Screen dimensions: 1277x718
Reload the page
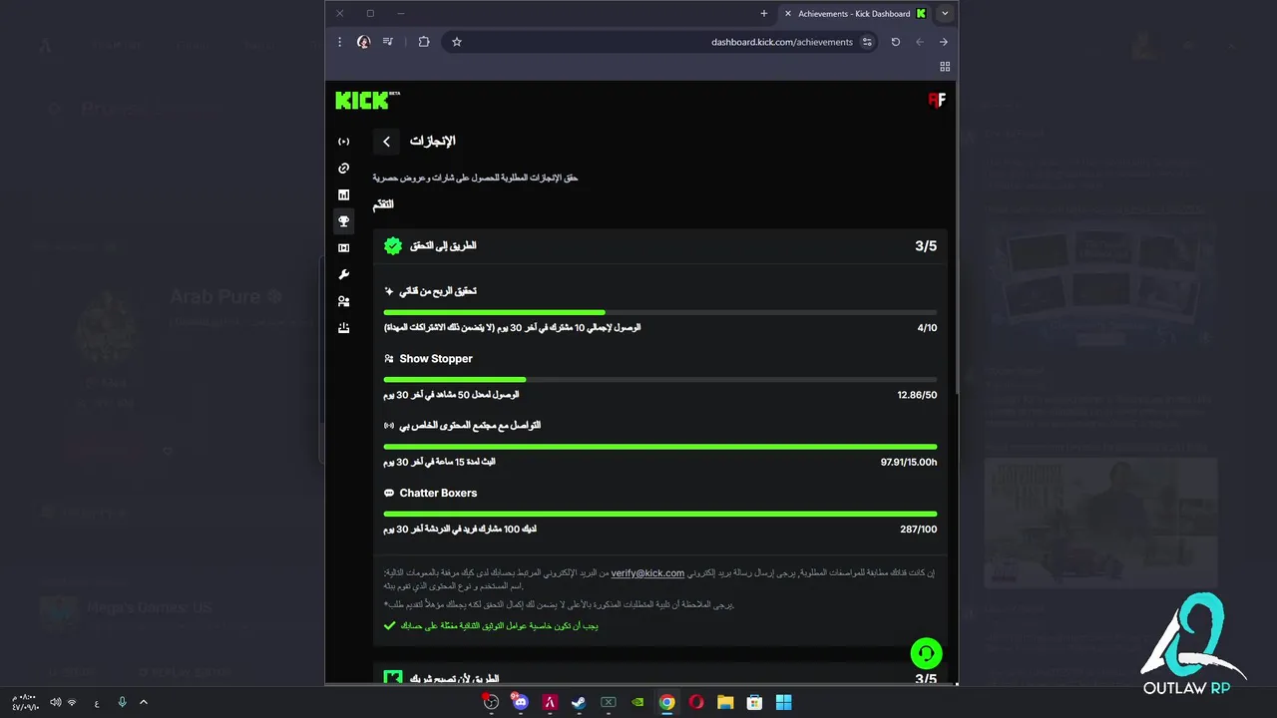pyautogui.click(x=895, y=42)
